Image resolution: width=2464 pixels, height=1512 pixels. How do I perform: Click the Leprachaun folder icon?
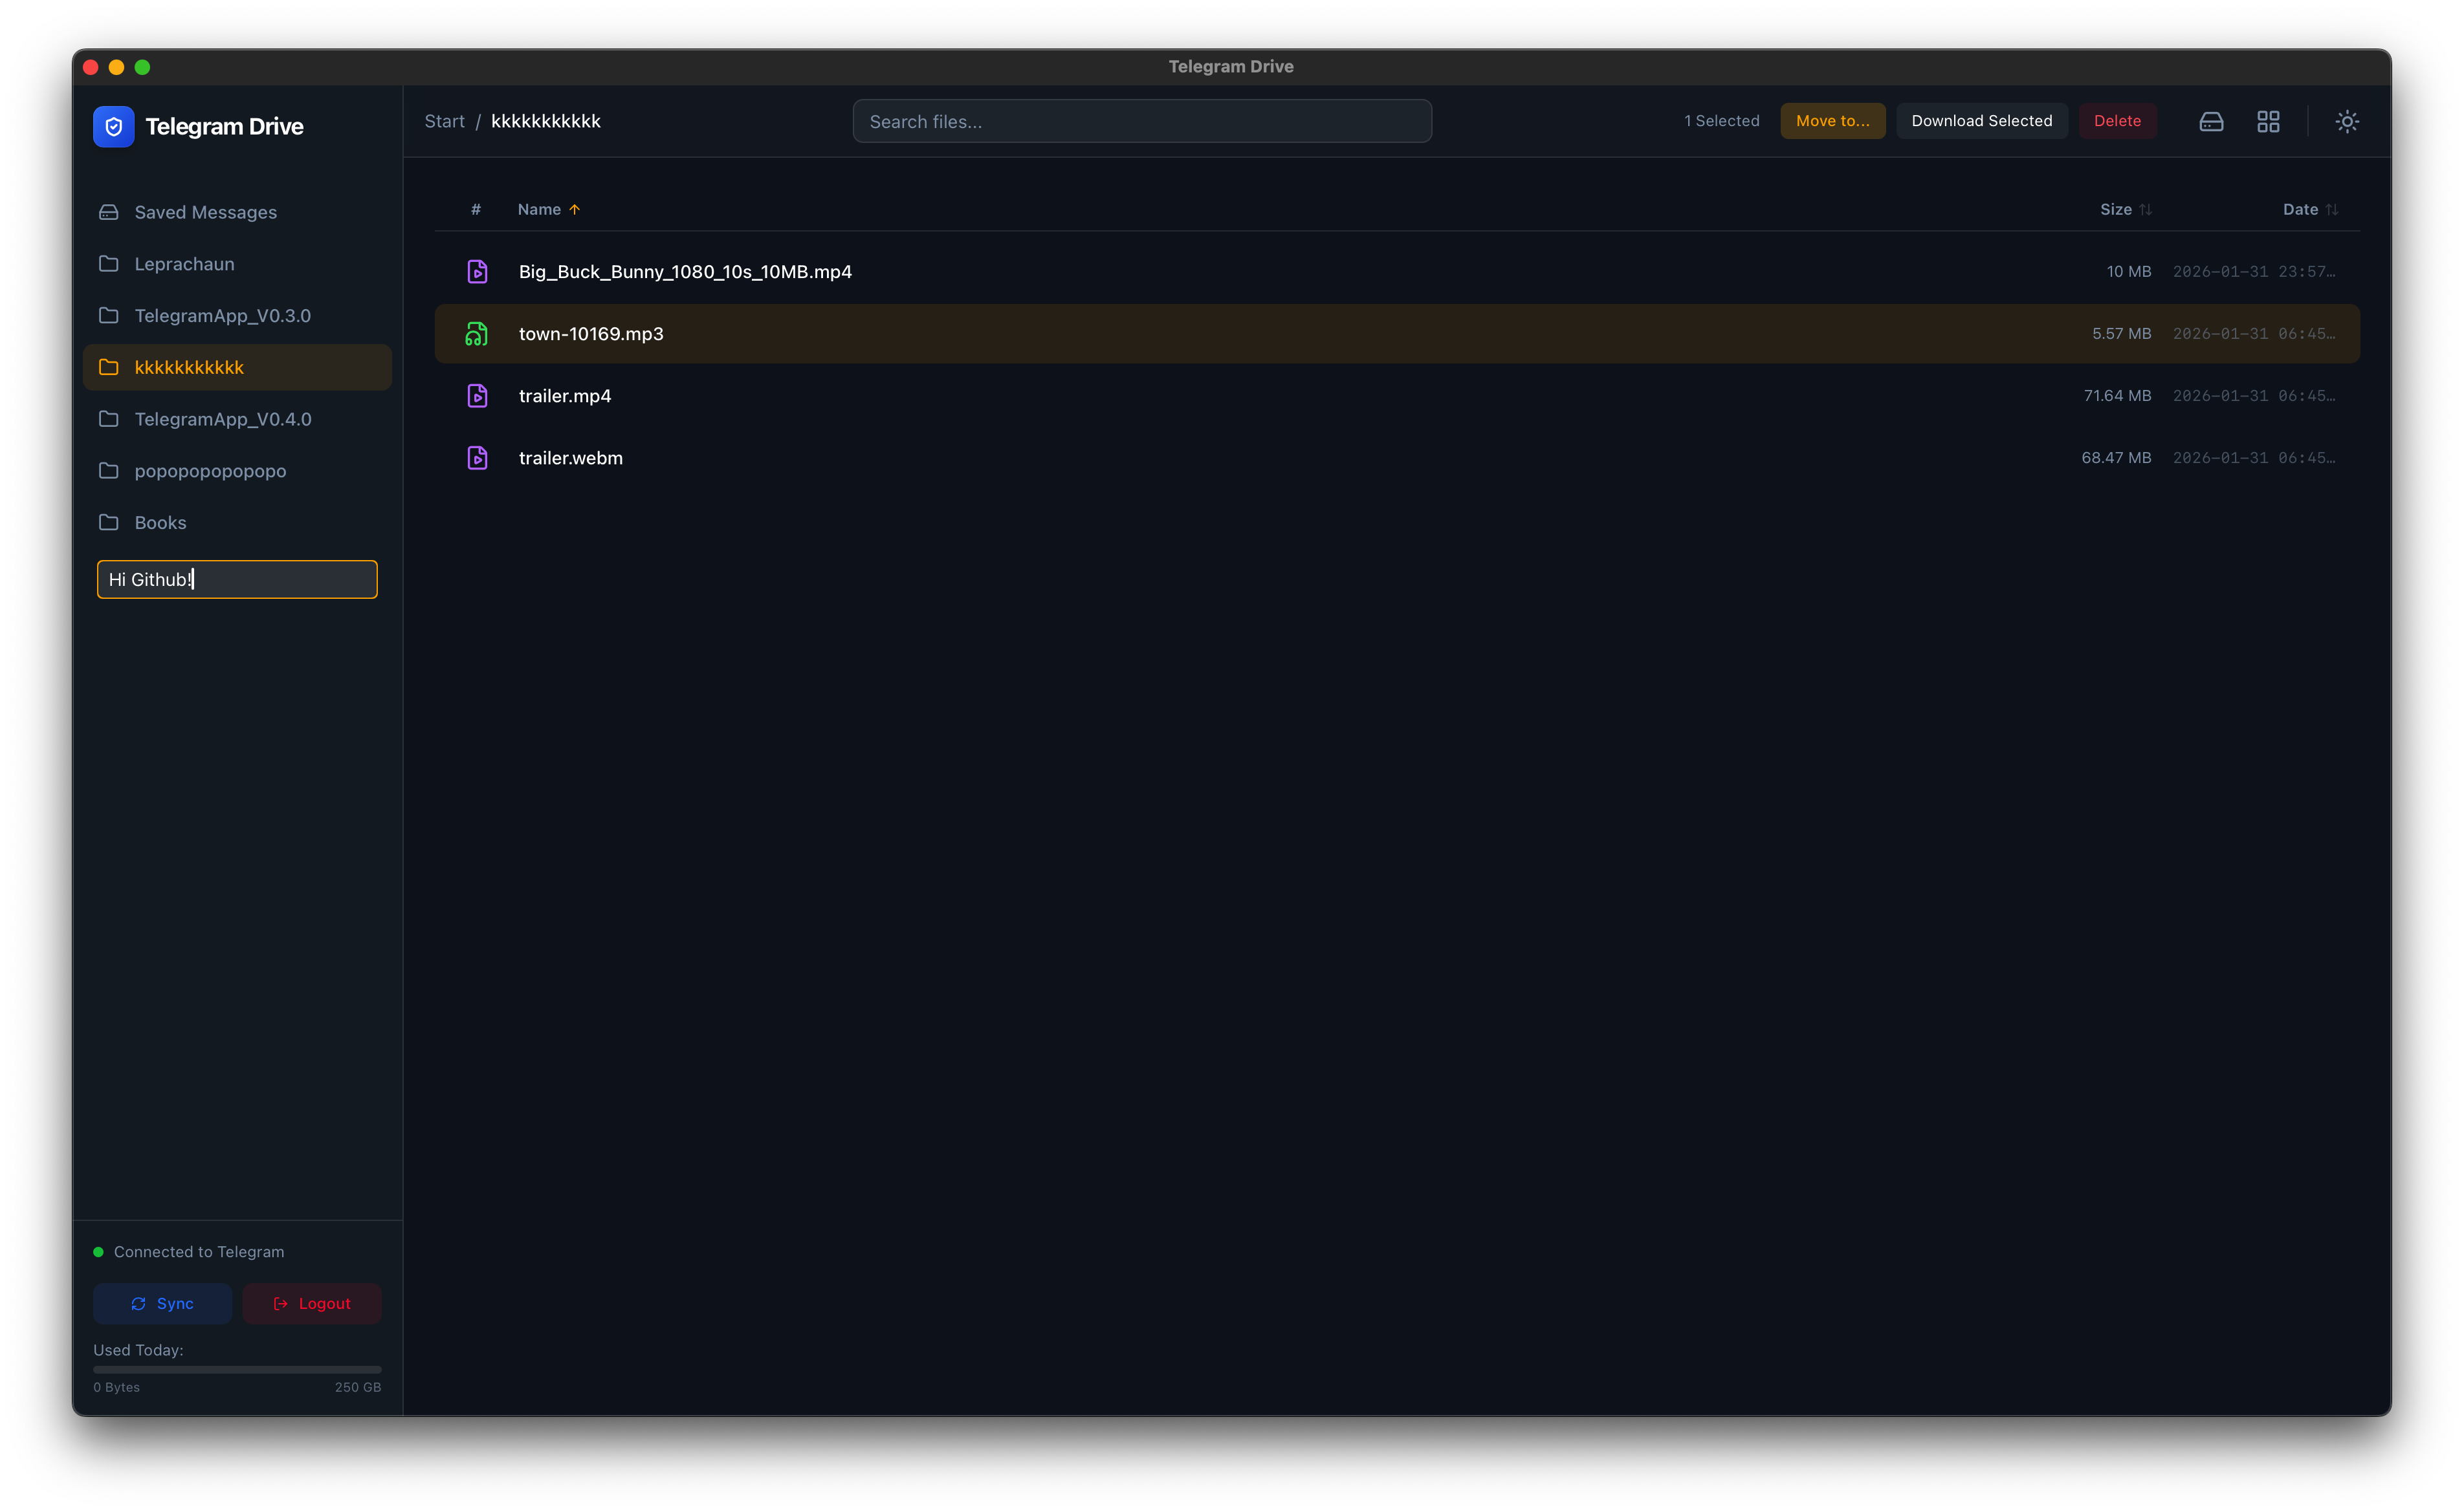tap(109, 264)
